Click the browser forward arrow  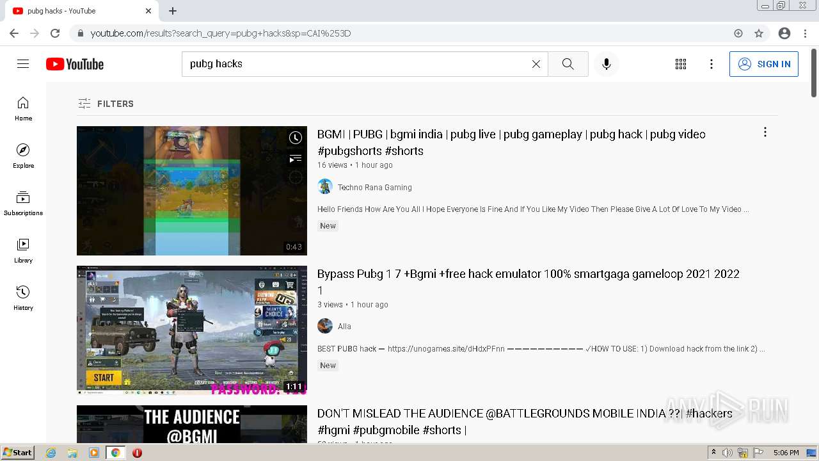tap(35, 33)
